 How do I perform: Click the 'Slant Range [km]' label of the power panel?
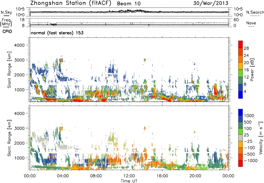point(9,70)
